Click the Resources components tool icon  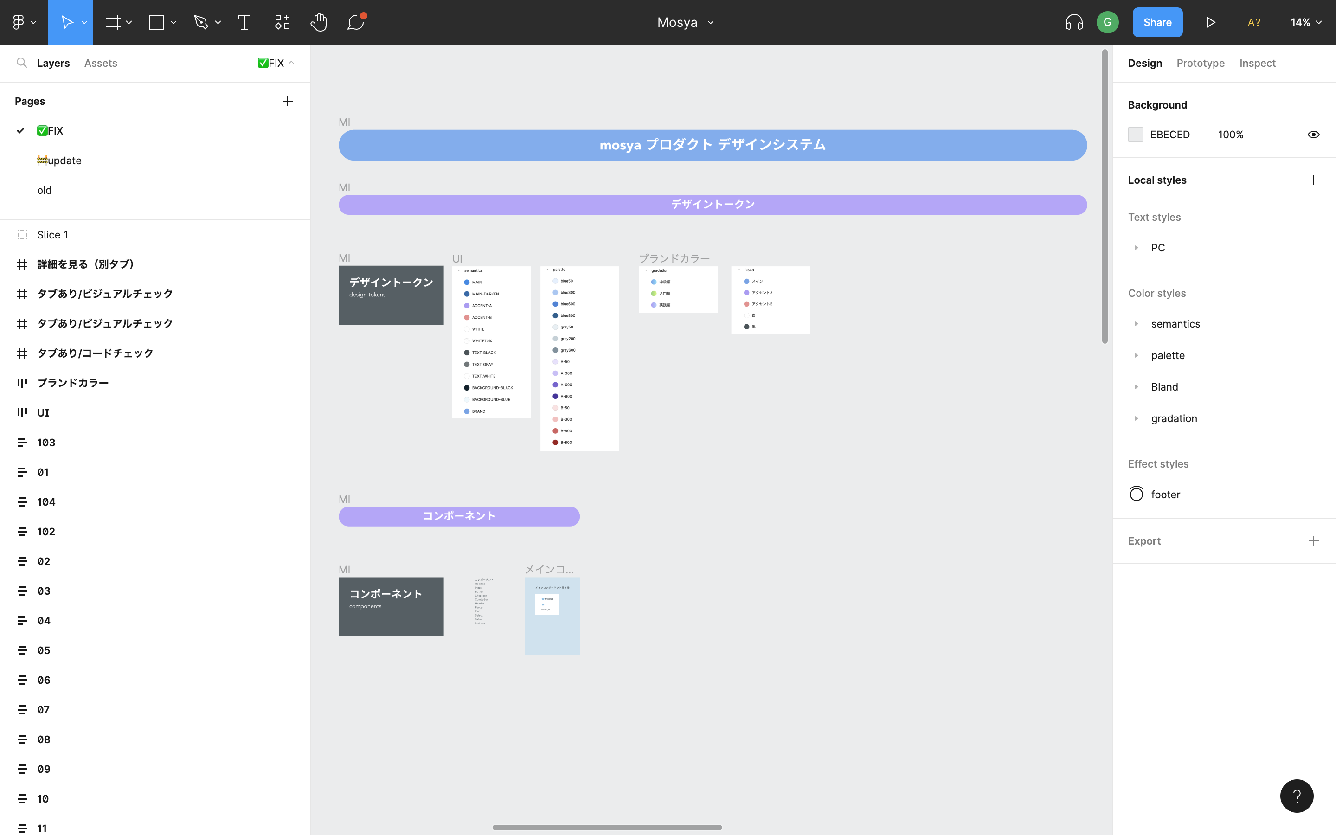tap(282, 22)
